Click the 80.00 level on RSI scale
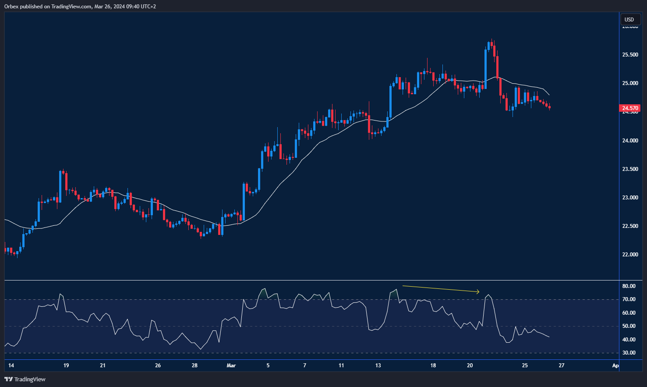 click(x=629, y=286)
